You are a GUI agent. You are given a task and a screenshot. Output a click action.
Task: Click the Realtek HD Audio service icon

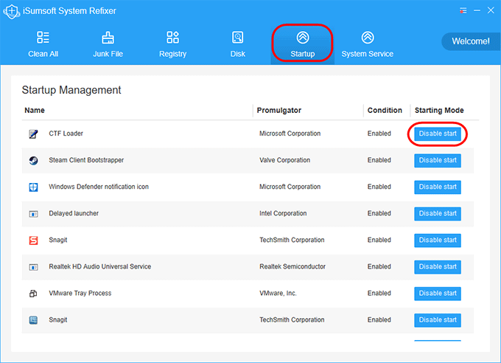(34, 267)
